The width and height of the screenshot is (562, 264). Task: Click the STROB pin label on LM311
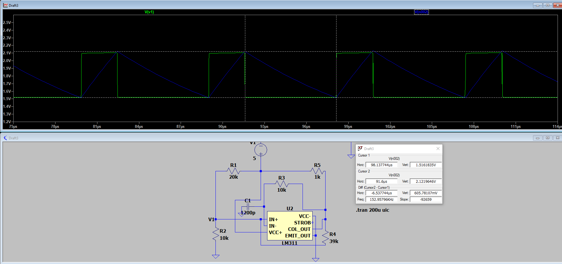pos(302,223)
